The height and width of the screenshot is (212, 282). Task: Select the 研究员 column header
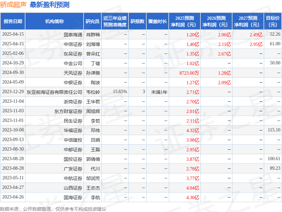coord(92,21)
